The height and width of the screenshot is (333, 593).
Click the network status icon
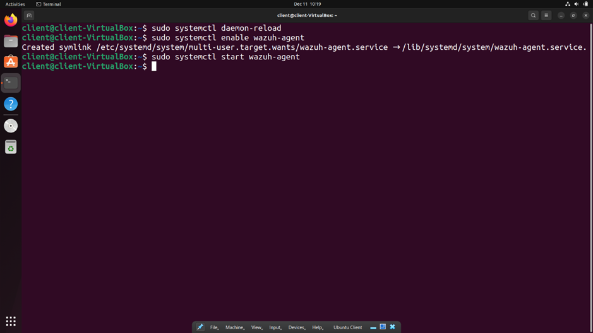click(x=567, y=4)
